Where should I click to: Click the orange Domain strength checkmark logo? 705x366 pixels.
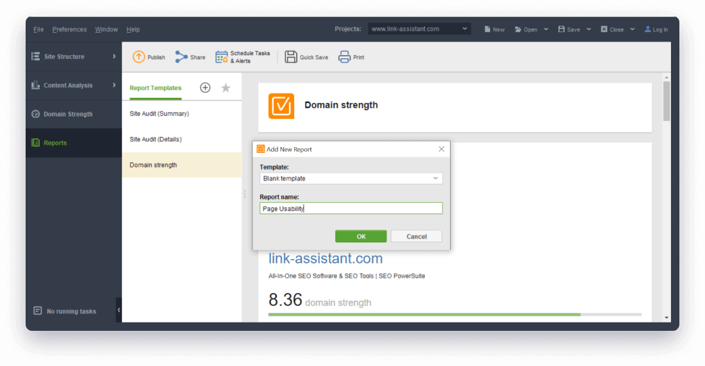(x=281, y=106)
